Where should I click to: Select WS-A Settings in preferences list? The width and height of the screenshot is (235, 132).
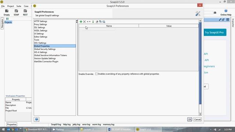coord(55,52)
